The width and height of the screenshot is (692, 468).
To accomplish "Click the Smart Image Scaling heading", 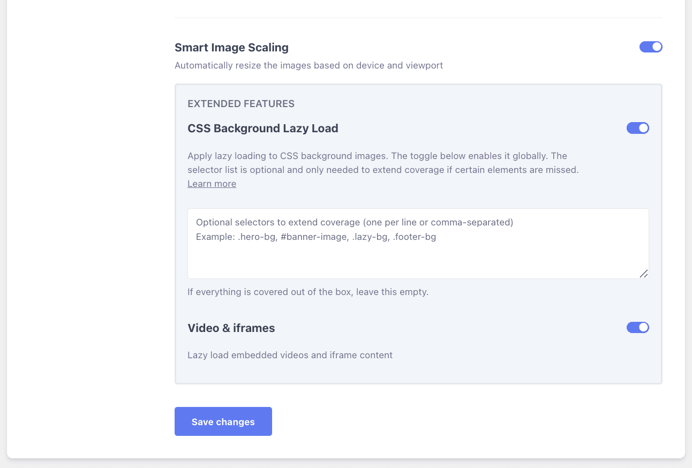I will (x=231, y=48).
